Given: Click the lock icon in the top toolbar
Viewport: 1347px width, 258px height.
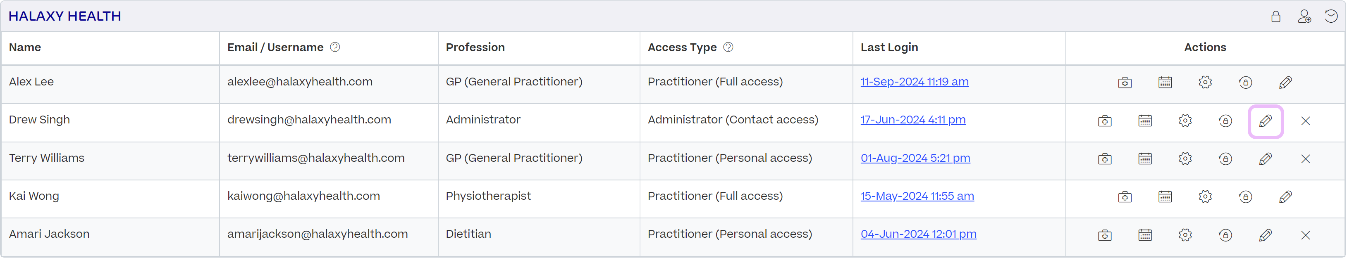Looking at the screenshot, I should [1276, 16].
